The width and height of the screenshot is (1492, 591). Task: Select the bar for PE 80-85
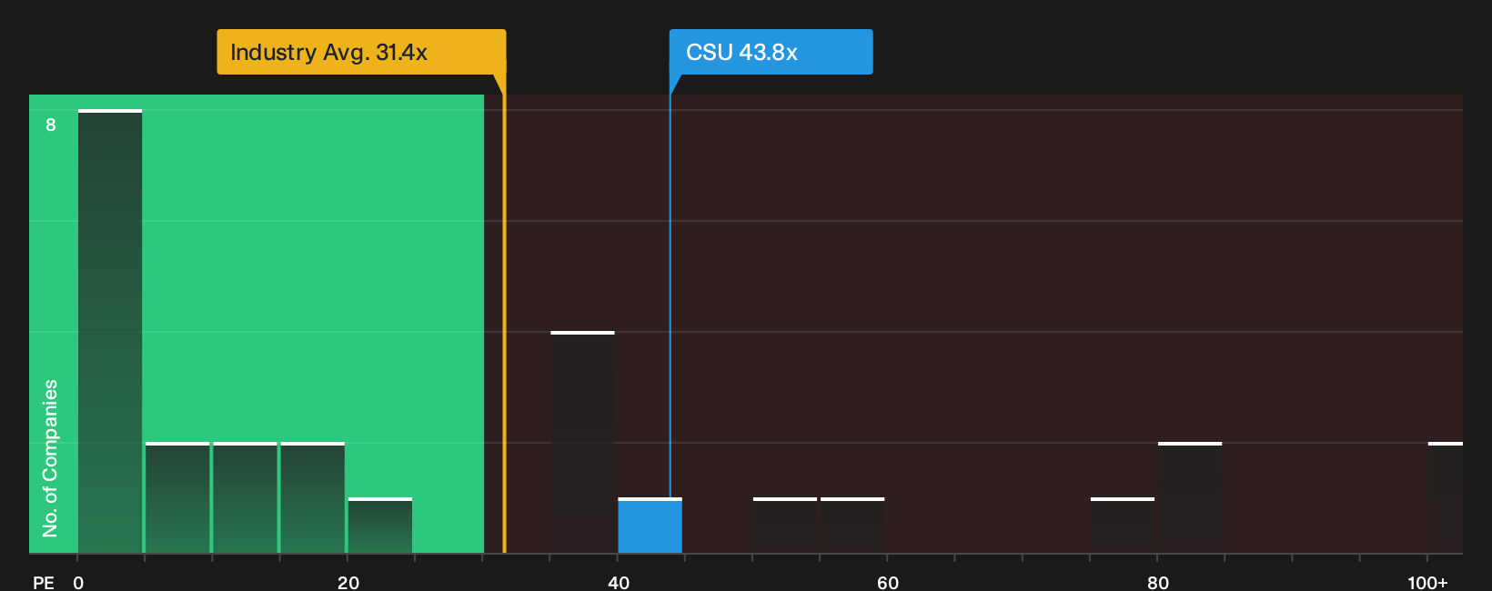(x=1189, y=497)
